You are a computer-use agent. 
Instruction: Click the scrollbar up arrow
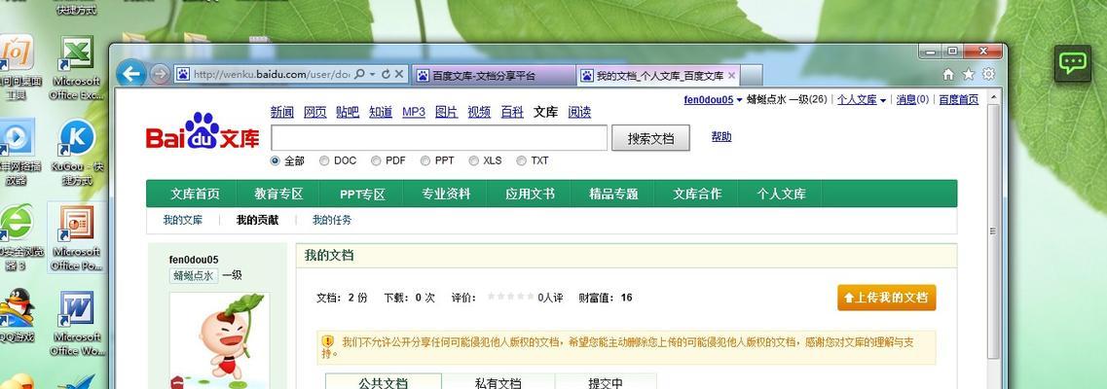click(x=993, y=96)
